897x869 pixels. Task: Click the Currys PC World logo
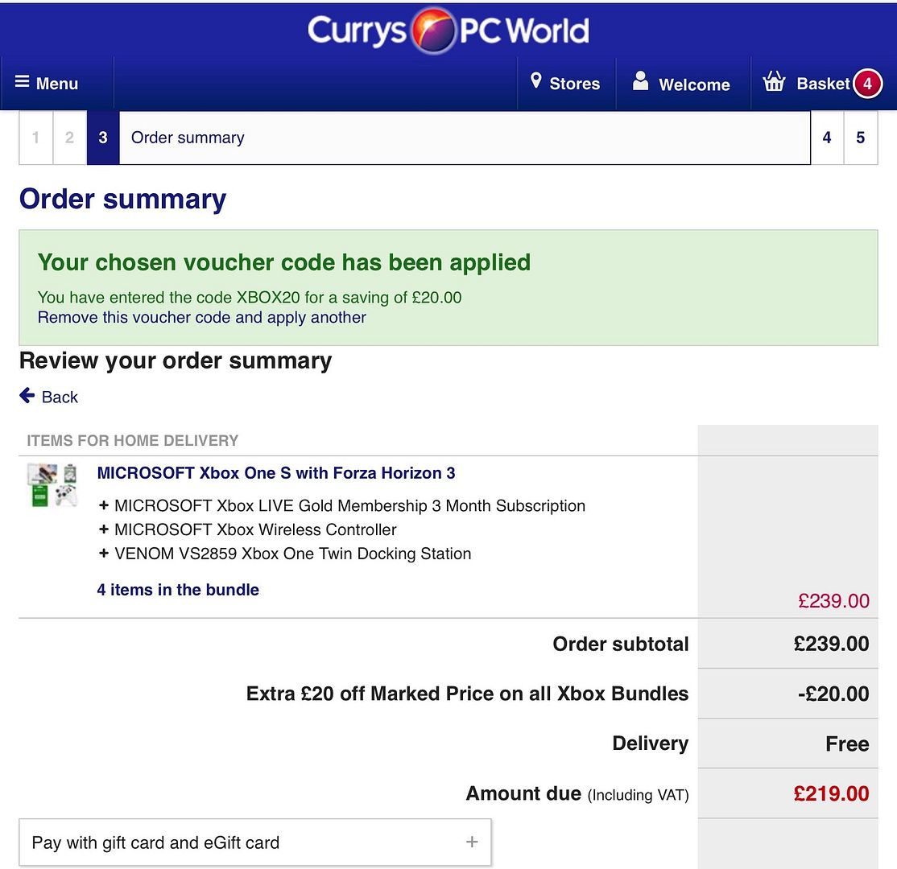point(448,31)
